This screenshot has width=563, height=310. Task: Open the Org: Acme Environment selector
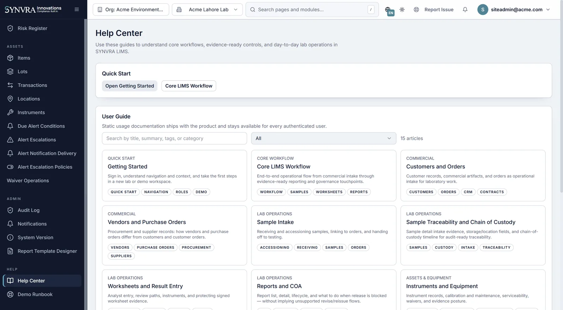[131, 9]
